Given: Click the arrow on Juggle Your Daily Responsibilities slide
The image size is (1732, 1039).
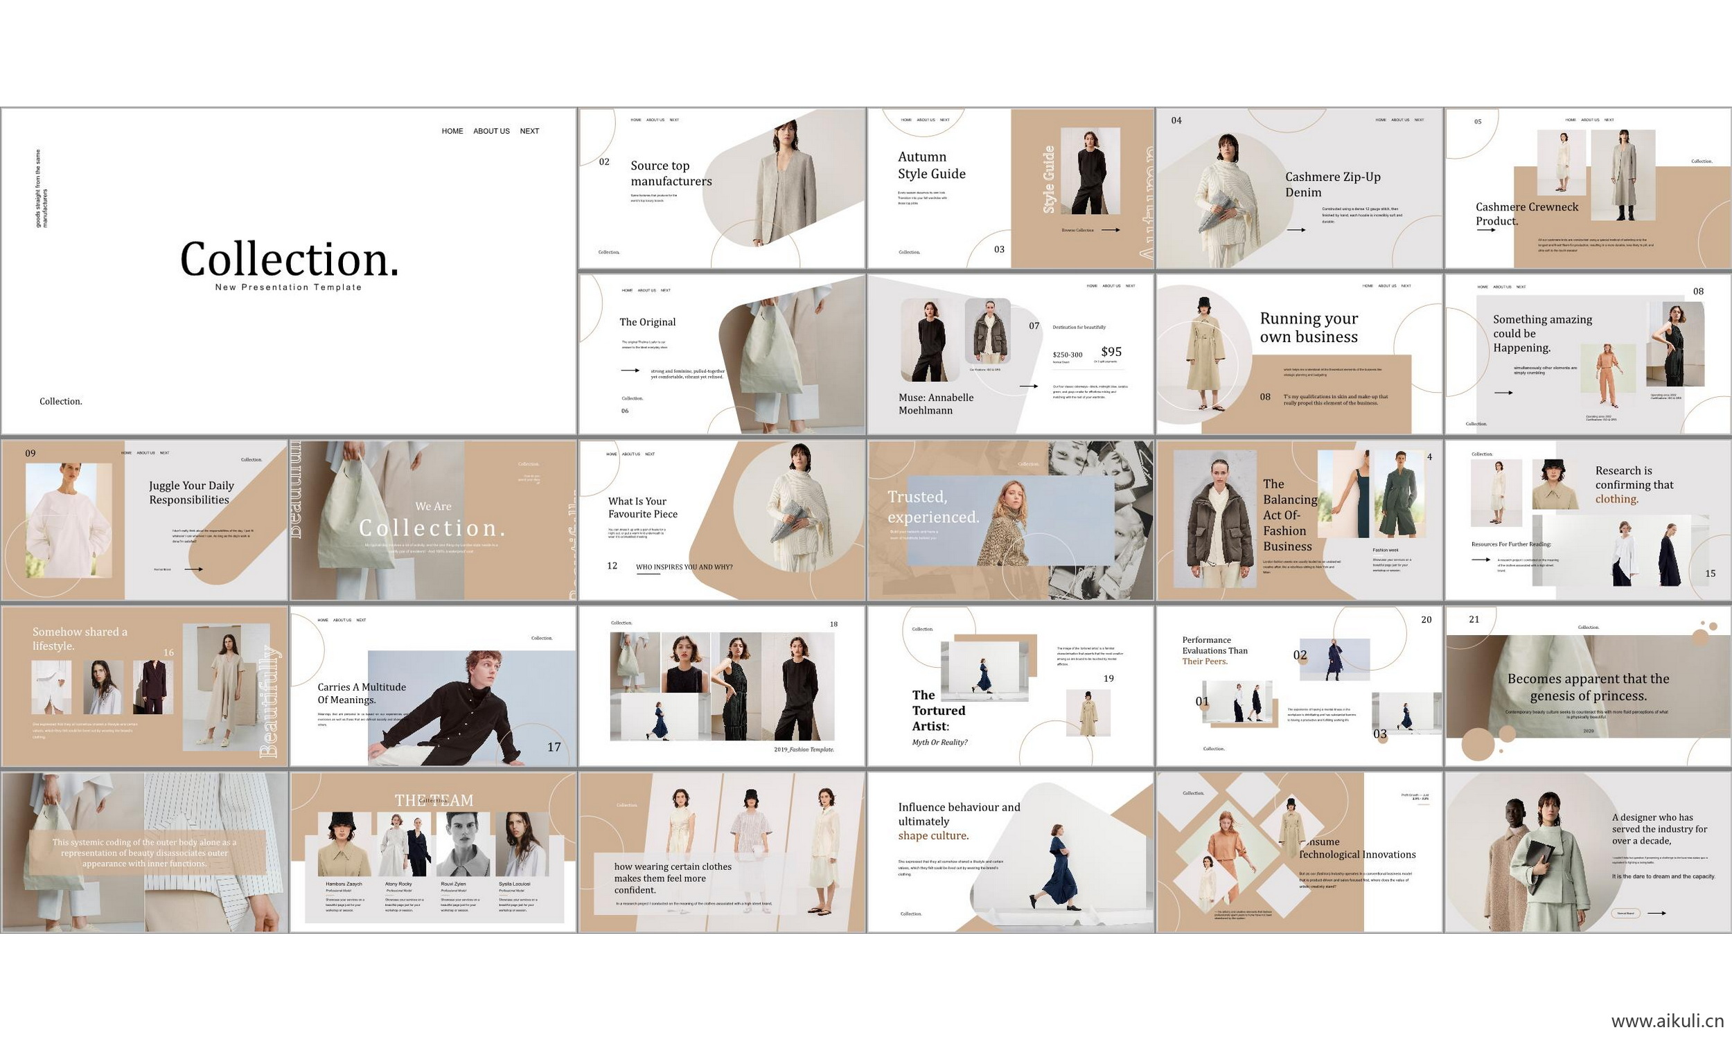Looking at the screenshot, I should pyautogui.click(x=193, y=569).
